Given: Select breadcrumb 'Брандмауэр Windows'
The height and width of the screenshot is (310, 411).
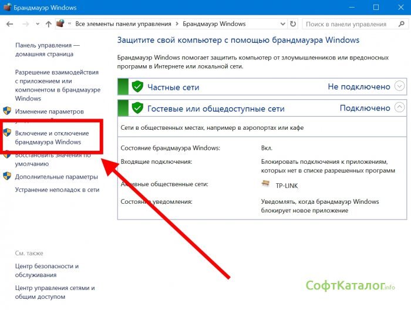Looking at the screenshot, I should tap(214, 24).
